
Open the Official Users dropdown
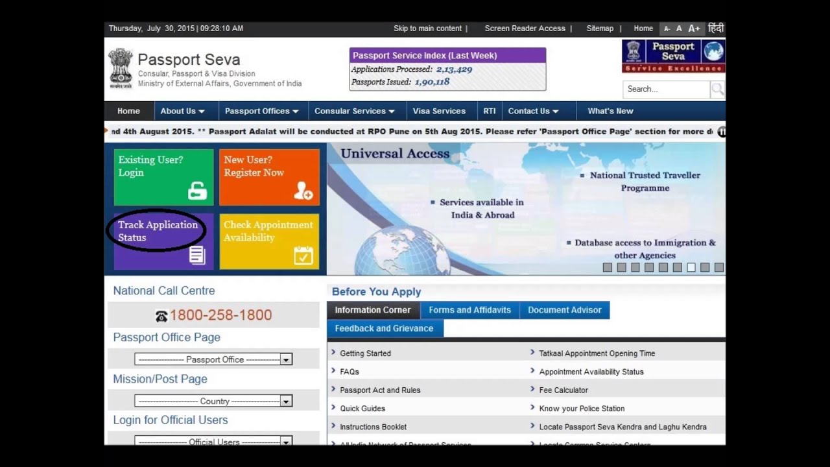(213, 442)
